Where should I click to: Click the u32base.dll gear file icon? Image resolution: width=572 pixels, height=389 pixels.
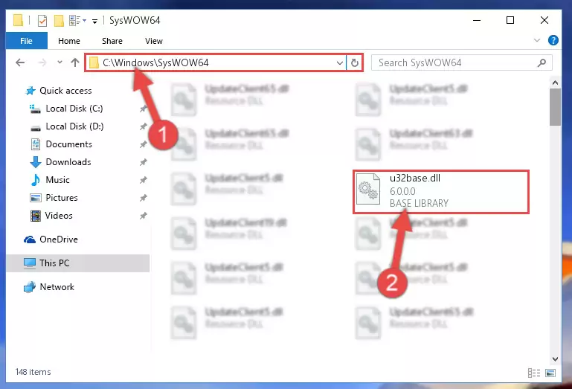(x=368, y=189)
